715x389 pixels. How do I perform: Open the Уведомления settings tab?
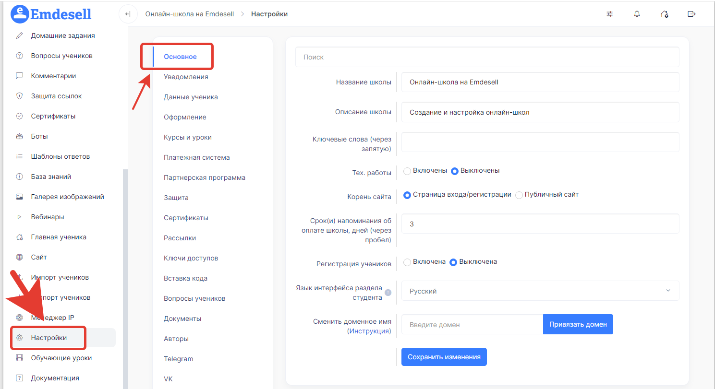(x=186, y=77)
